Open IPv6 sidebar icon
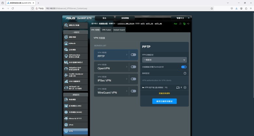This screenshot has height=136, width=254. [x=66, y=125]
